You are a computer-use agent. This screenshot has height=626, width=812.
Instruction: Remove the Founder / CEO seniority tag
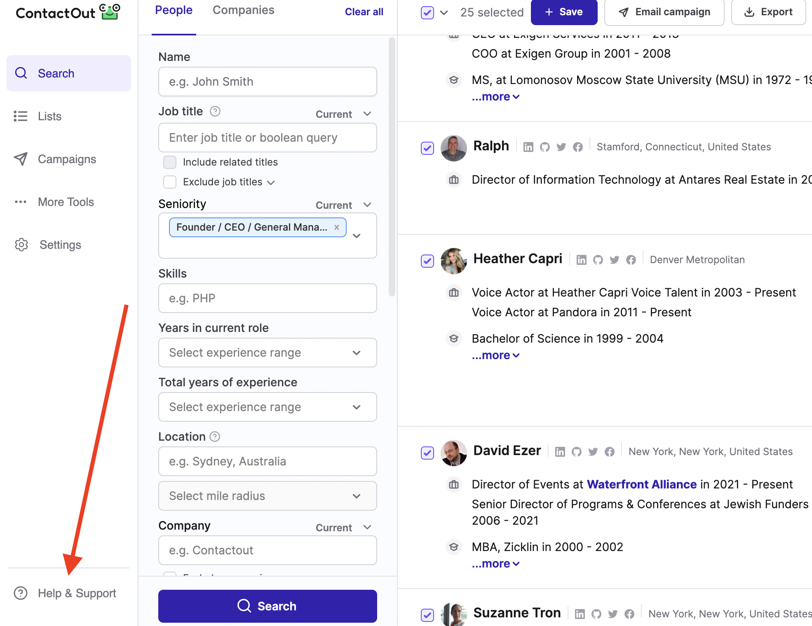(x=337, y=227)
